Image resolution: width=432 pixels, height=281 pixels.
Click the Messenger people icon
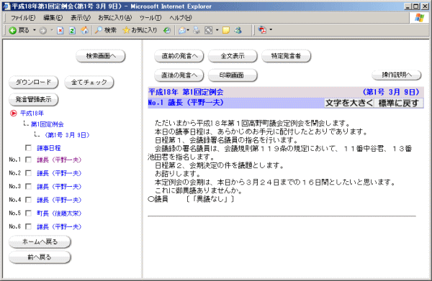(x=238, y=30)
